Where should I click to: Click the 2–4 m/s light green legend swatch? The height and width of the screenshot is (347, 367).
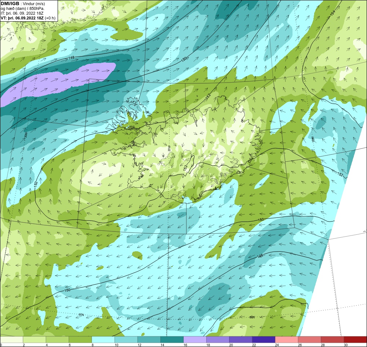(34, 340)
